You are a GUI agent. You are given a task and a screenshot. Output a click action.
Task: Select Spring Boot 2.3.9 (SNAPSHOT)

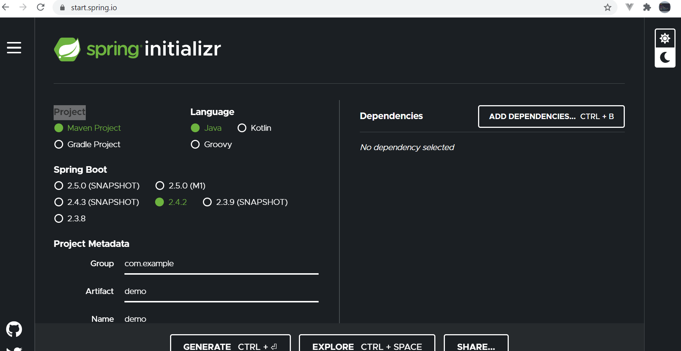click(x=245, y=202)
